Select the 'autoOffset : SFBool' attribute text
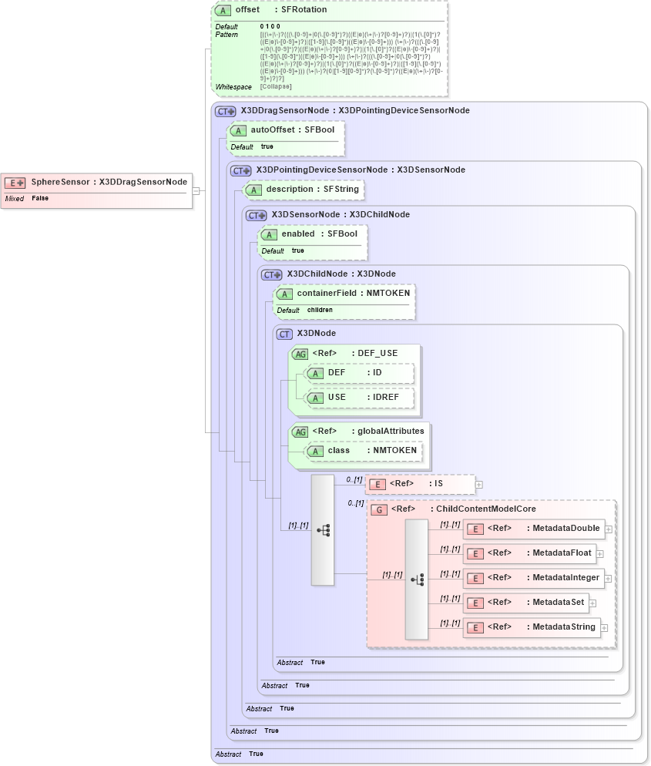The image size is (651, 766). [x=293, y=129]
